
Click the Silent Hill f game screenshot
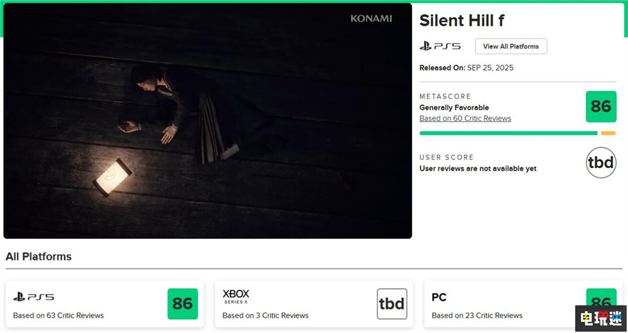[x=207, y=120]
